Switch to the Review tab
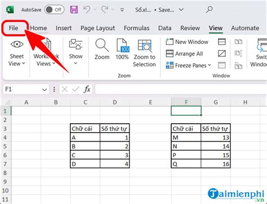267x204 pixels. tap(190, 28)
